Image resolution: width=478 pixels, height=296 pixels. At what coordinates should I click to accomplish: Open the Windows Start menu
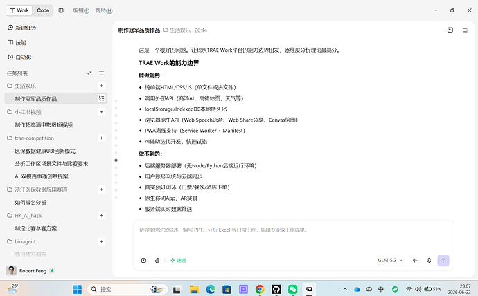pos(77,289)
